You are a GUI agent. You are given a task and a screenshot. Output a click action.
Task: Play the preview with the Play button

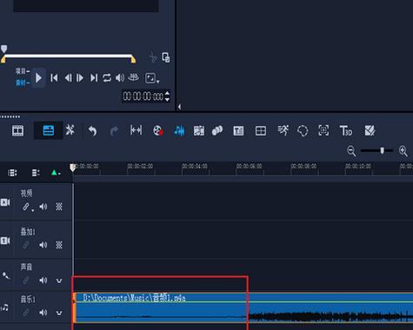tap(38, 78)
